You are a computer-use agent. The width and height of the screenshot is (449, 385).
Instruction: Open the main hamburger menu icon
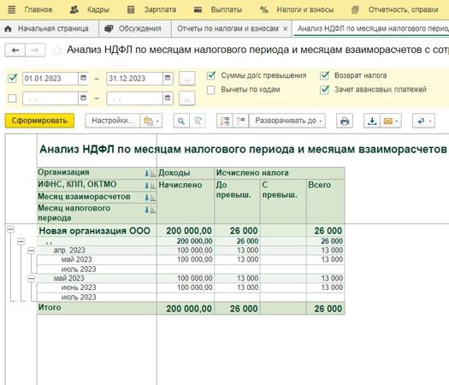click(x=11, y=9)
